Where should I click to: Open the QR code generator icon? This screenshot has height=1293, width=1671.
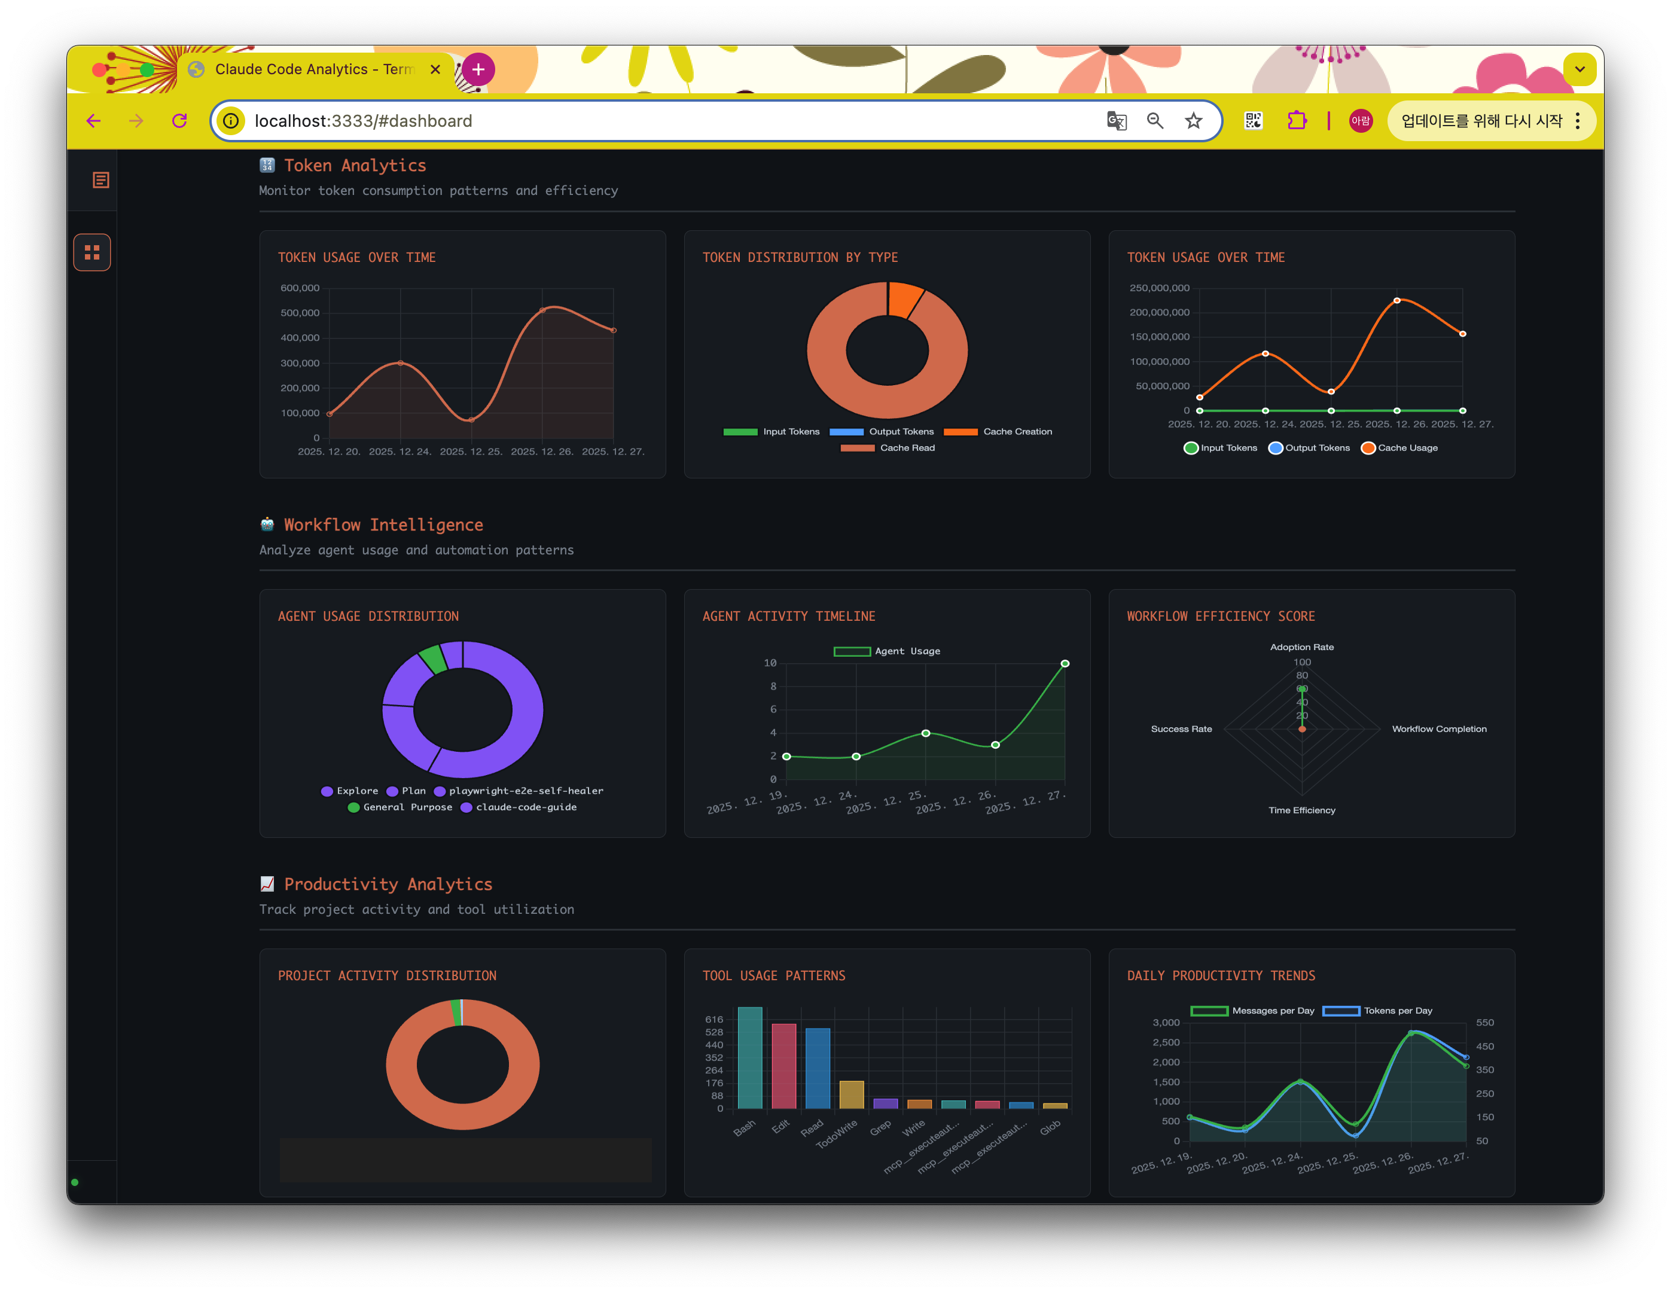tap(1254, 121)
